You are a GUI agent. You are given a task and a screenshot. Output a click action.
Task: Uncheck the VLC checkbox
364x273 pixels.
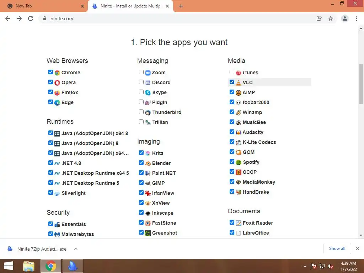pos(232,82)
